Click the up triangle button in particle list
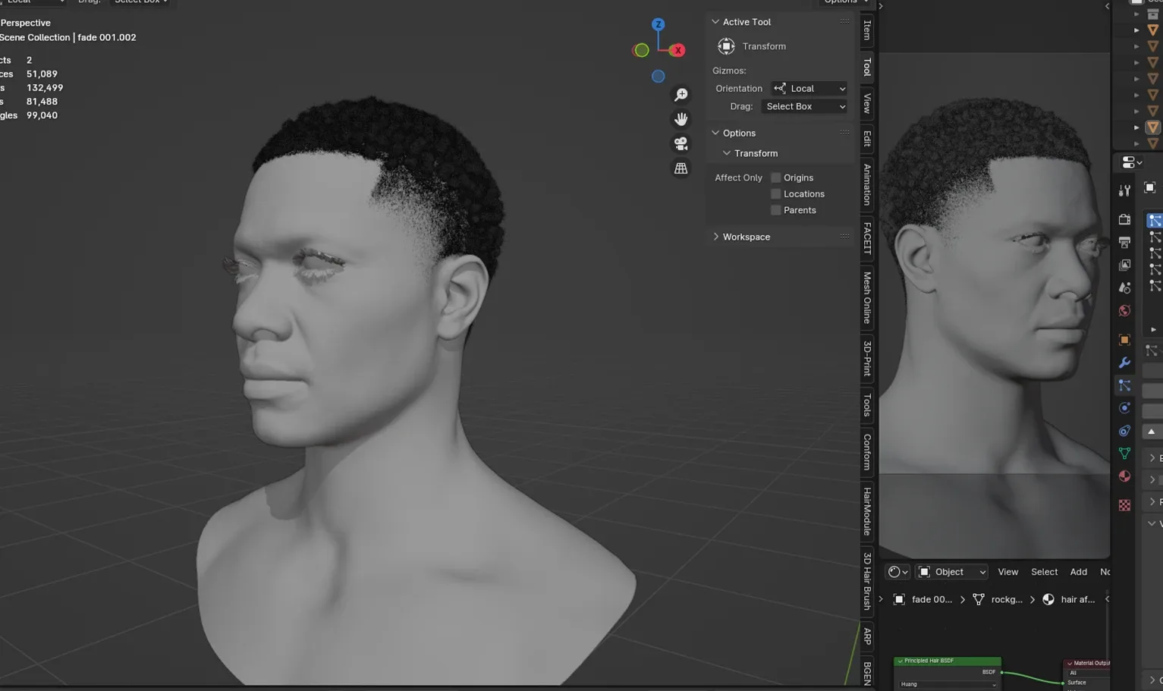The height and width of the screenshot is (691, 1163). click(x=1152, y=432)
